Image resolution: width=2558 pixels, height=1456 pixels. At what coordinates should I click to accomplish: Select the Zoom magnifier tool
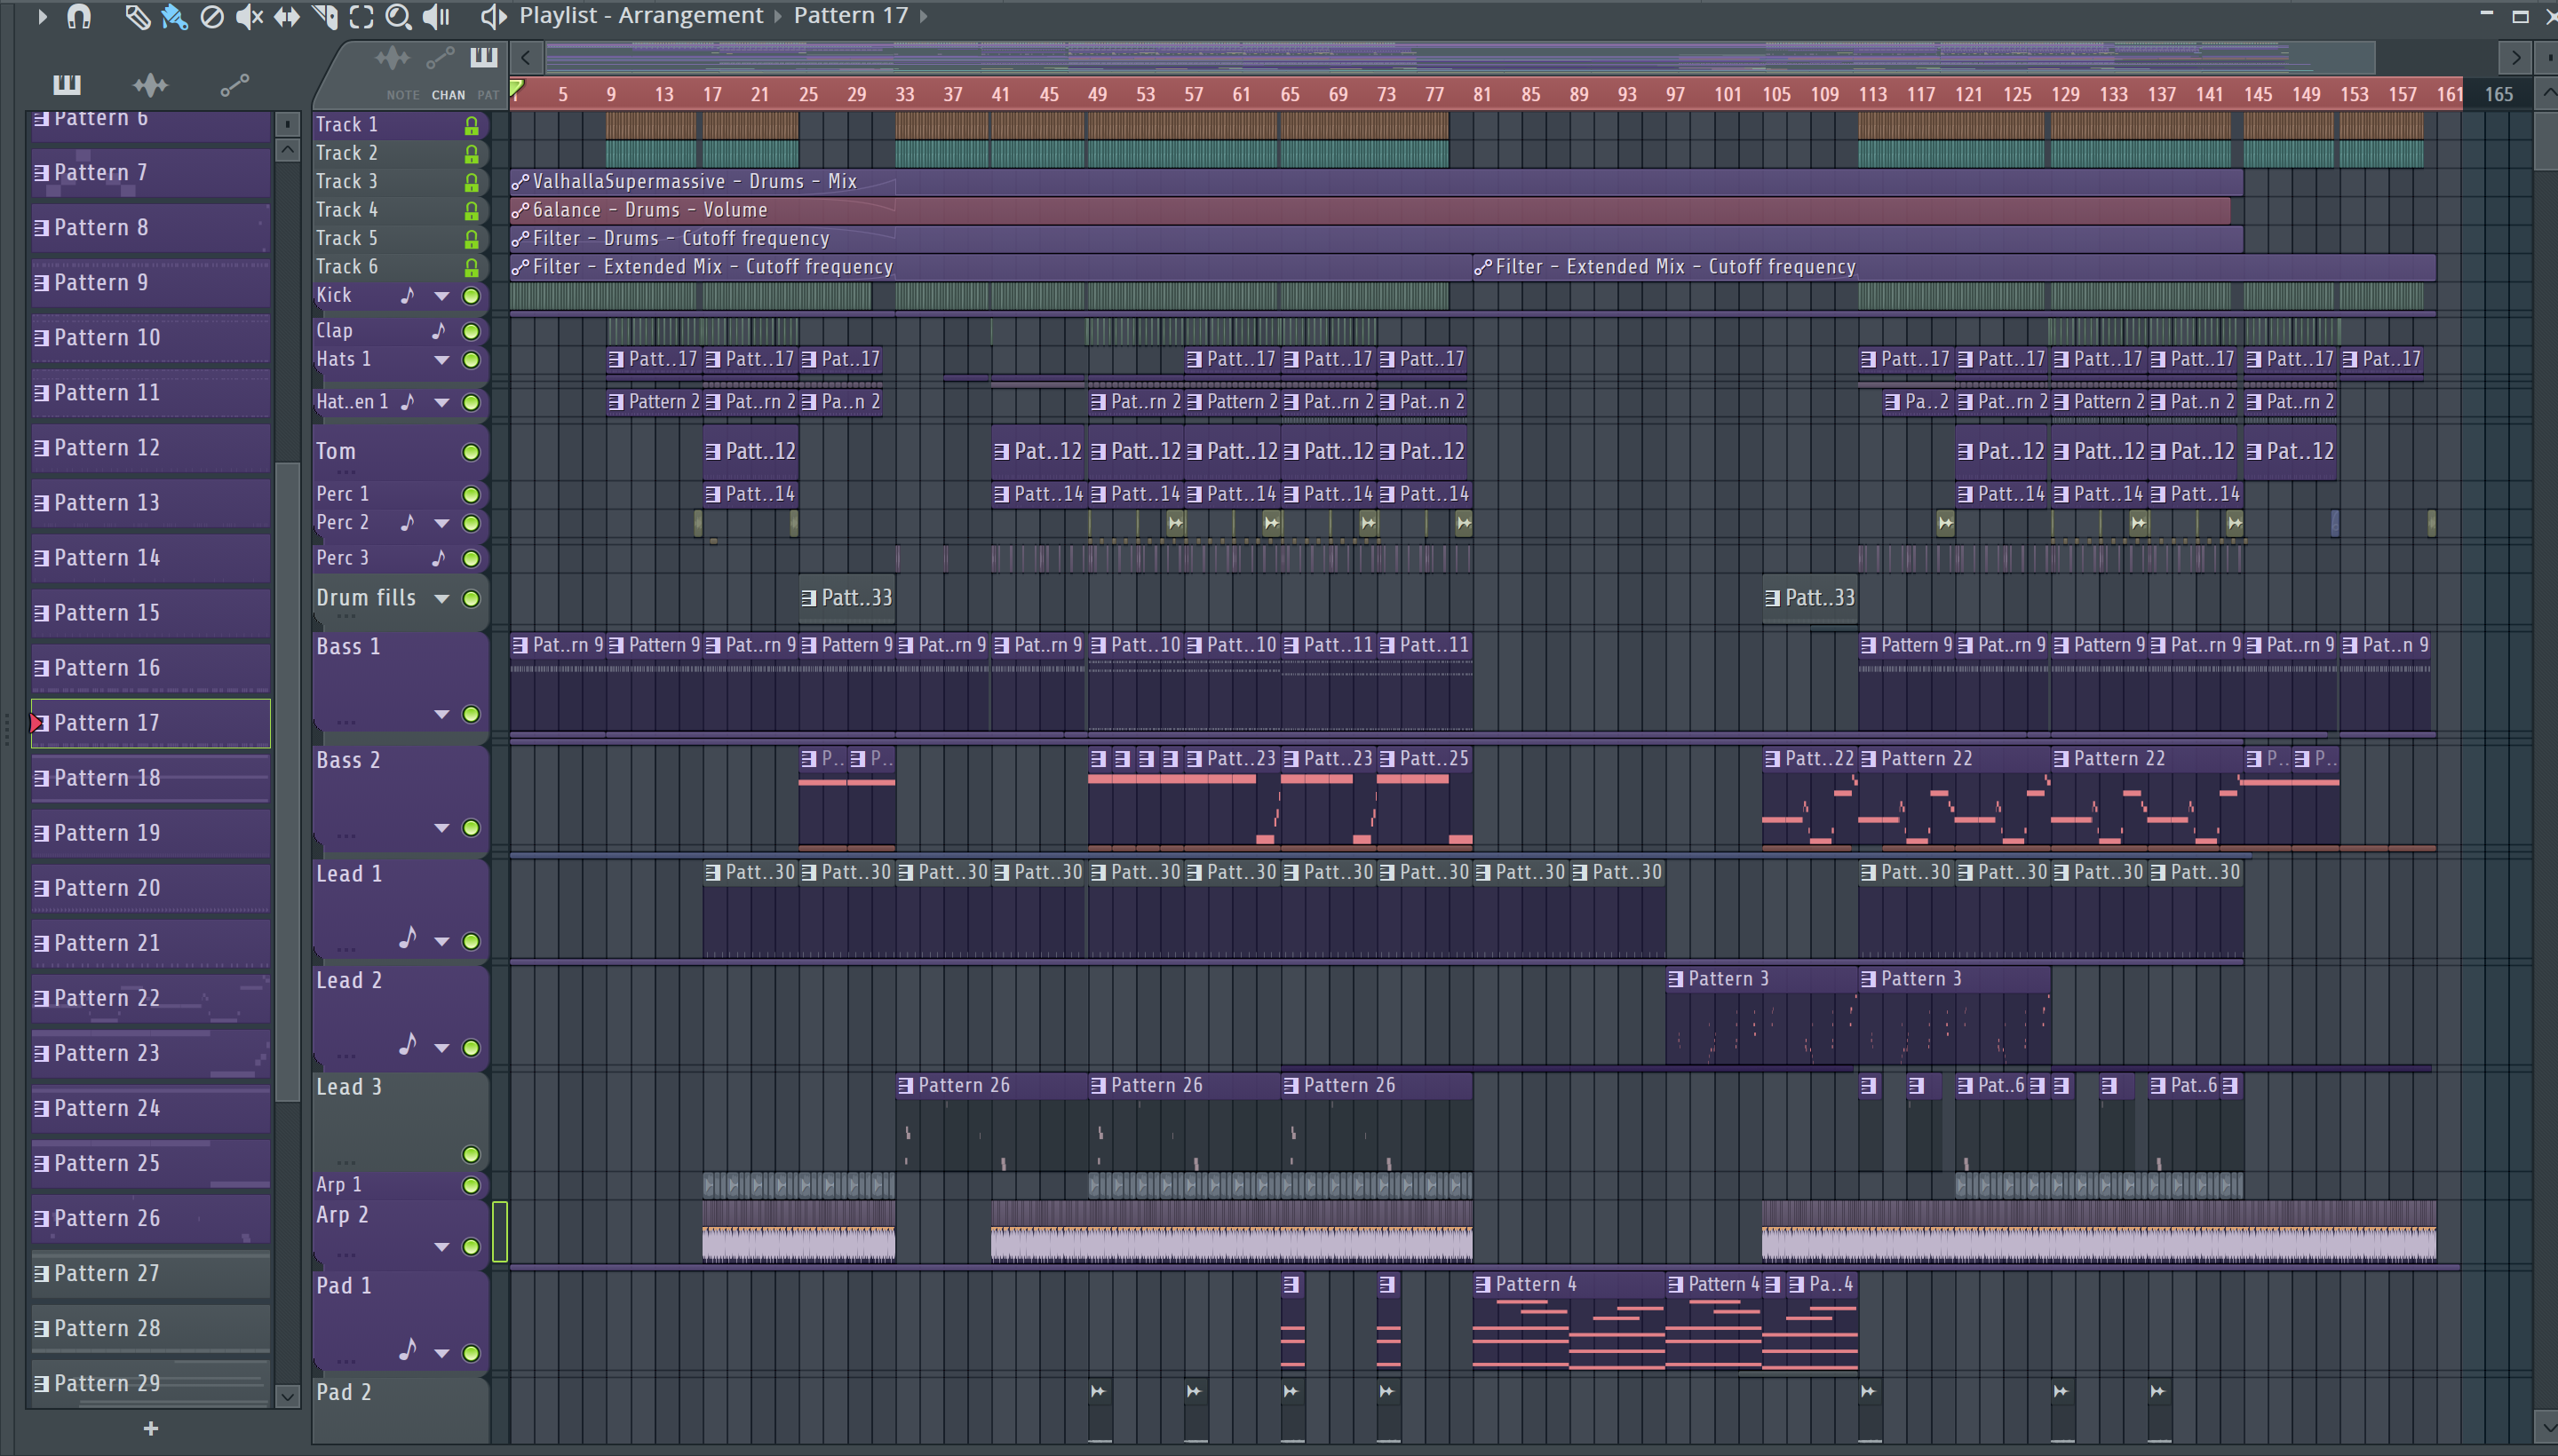tap(398, 16)
